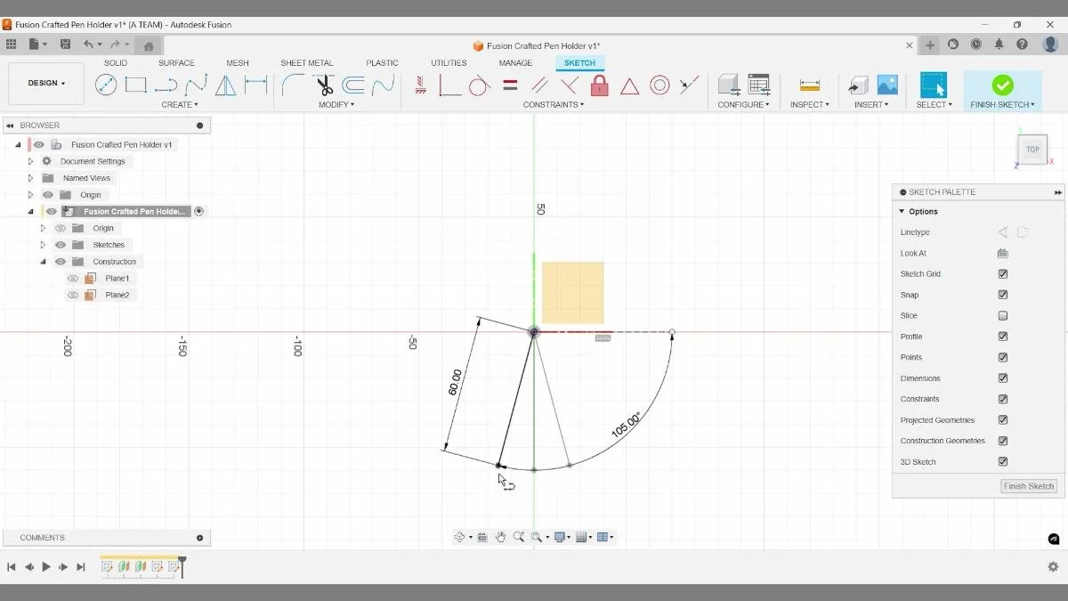Select the Trim tool in Modify group

point(323,85)
